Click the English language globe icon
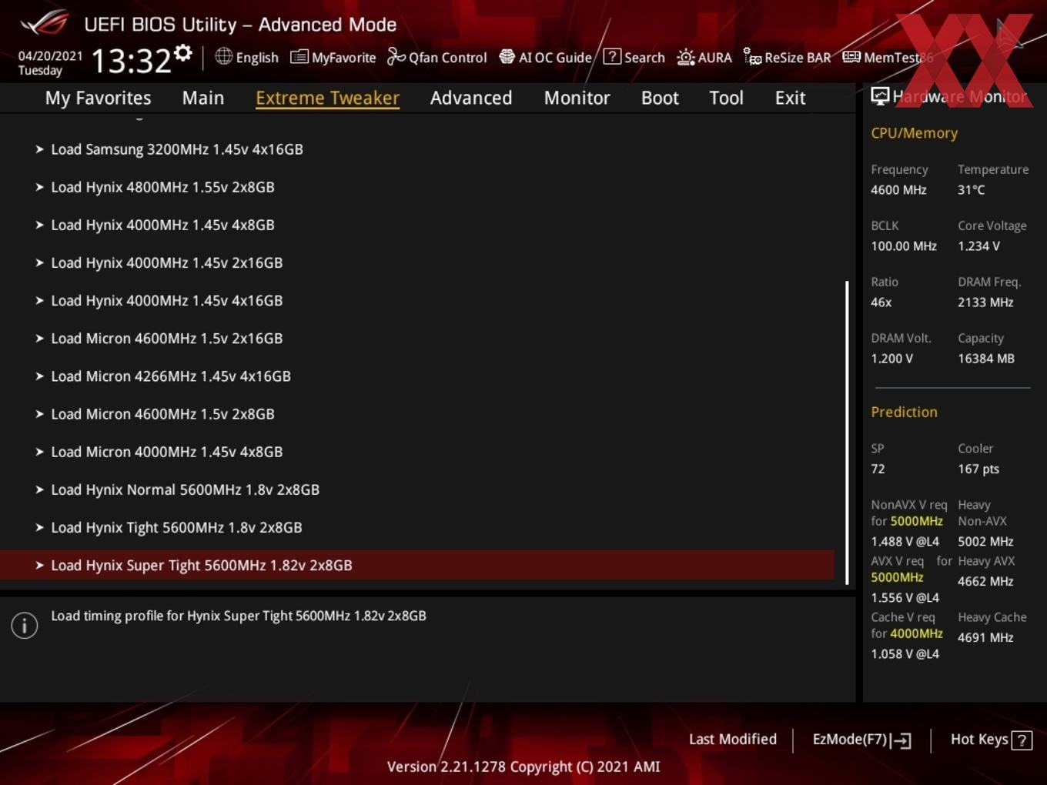 tap(223, 56)
